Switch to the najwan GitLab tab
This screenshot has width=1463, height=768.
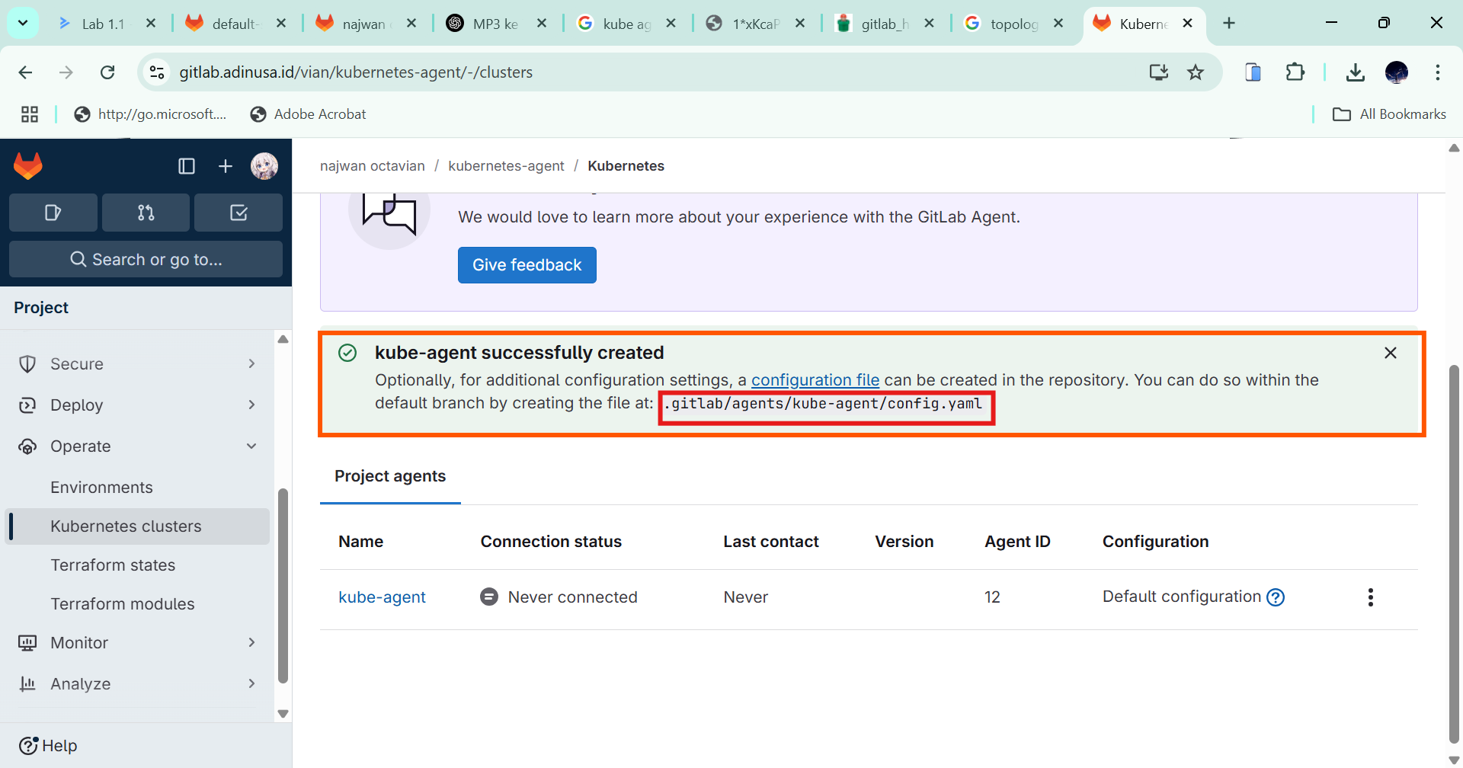[364, 24]
